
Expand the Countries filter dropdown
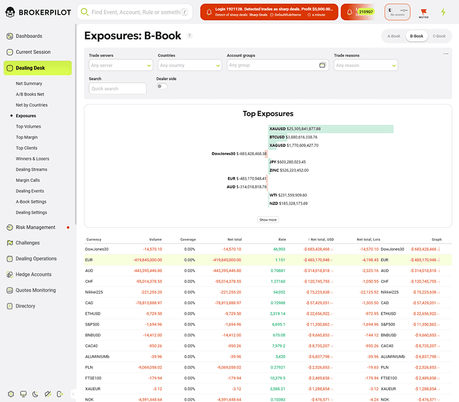189,65
